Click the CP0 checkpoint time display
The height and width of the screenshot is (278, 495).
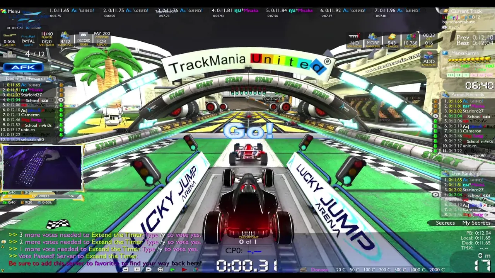point(244,251)
